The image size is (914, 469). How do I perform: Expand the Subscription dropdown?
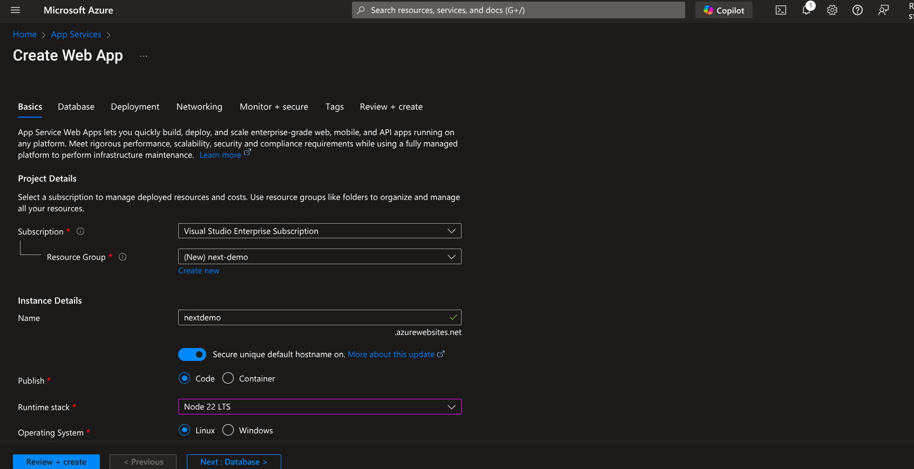click(320, 231)
